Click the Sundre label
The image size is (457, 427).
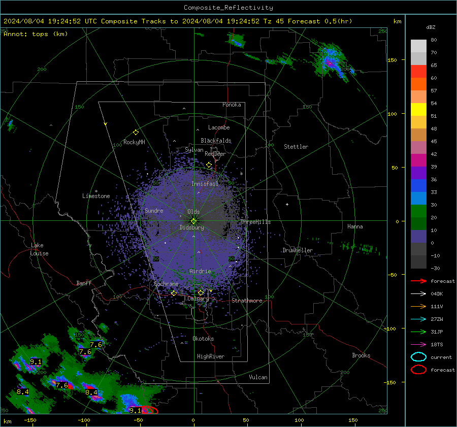(x=154, y=210)
